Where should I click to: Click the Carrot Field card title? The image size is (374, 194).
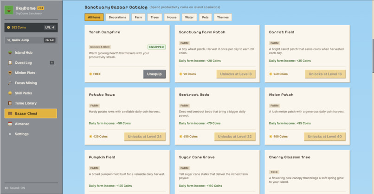[x=282, y=32]
